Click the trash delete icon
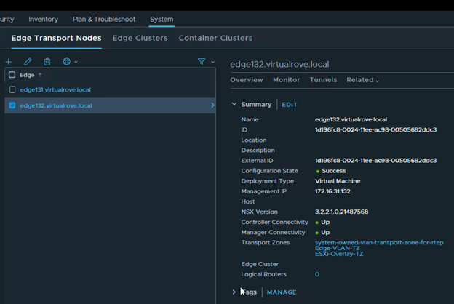This screenshot has height=304, width=454. (47, 63)
